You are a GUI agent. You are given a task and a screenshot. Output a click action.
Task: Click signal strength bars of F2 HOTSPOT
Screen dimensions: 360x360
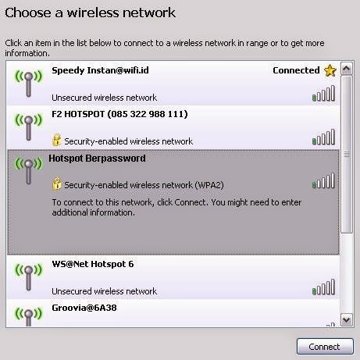click(x=323, y=137)
